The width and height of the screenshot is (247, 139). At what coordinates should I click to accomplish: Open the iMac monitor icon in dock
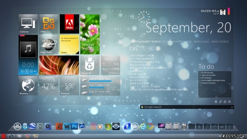pos(161,126)
